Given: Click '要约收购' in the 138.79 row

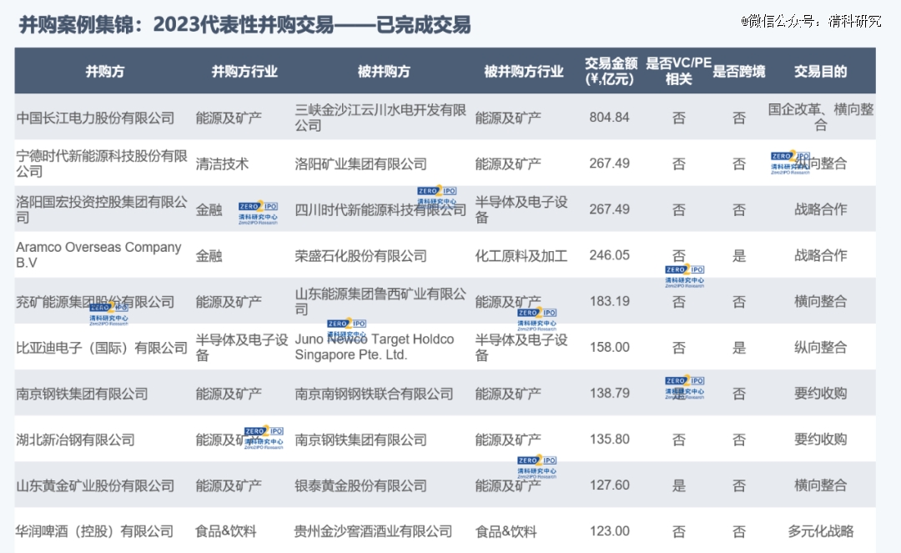Looking at the screenshot, I should 821,393.
